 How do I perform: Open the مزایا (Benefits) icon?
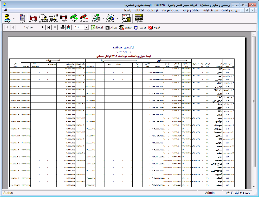coord(74,18)
